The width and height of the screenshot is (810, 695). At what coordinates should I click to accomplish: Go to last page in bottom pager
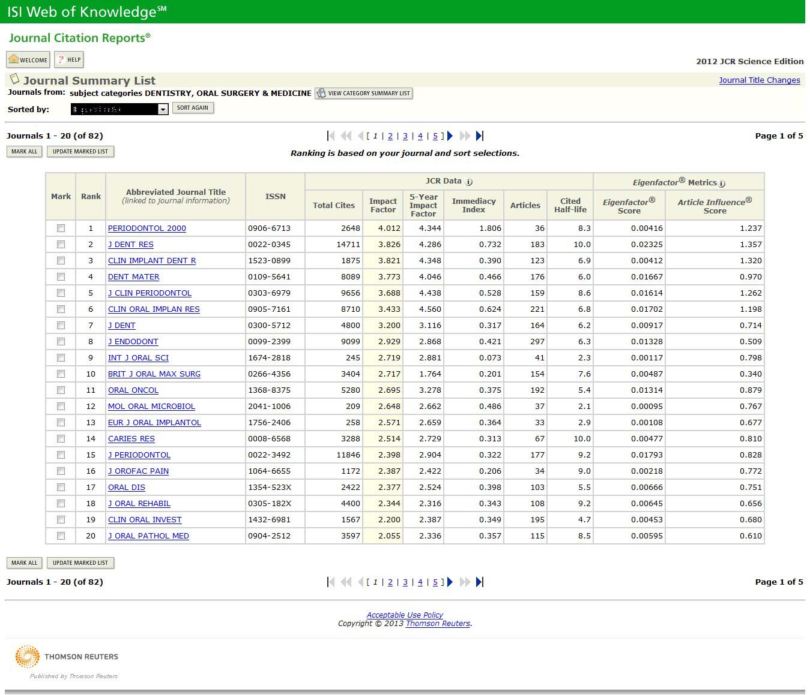tap(479, 582)
